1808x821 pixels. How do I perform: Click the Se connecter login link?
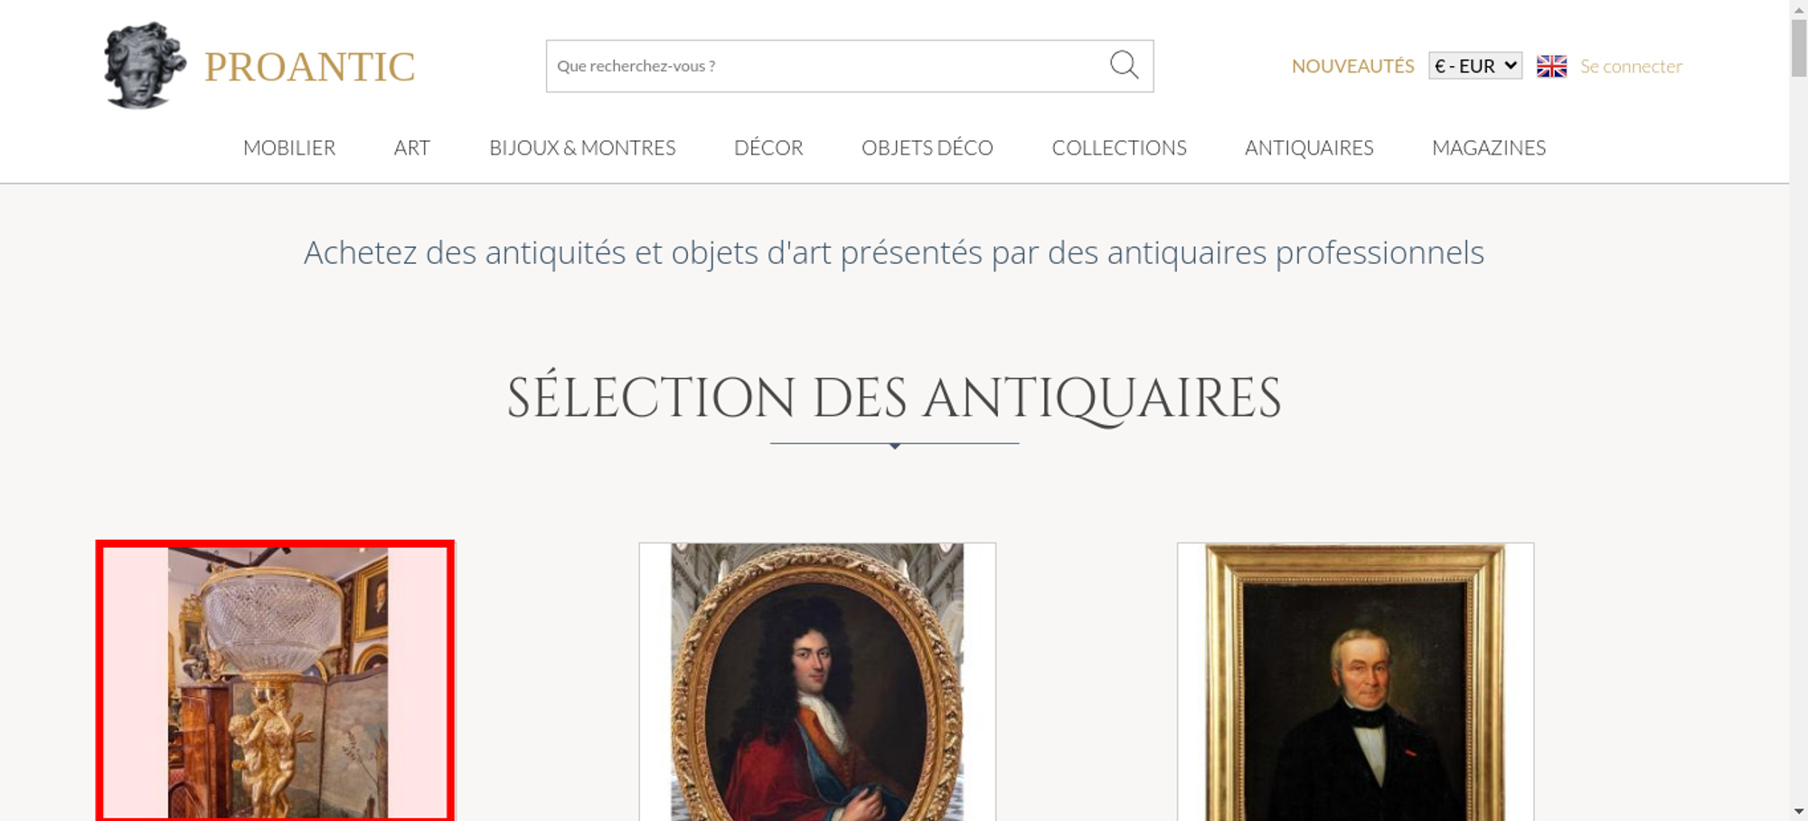pyautogui.click(x=1631, y=66)
